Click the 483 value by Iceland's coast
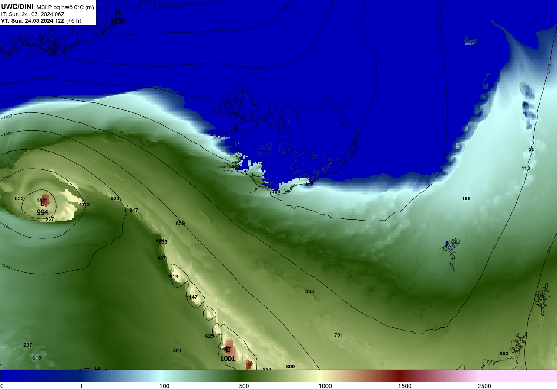Viewport: 557px width, 390px height. (235, 166)
